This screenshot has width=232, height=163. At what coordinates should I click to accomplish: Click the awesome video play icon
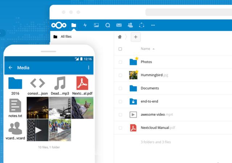pos(133,115)
